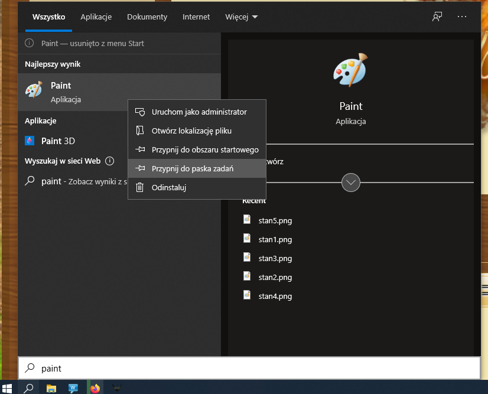Click the file location icon in context menu

(x=140, y=131)
